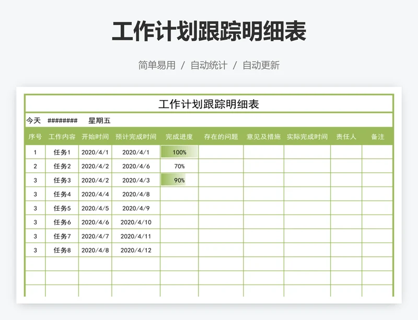Click 任务2 planned finish date 2020/4/6
The image size is (418, 320).
tap(136, 166)
